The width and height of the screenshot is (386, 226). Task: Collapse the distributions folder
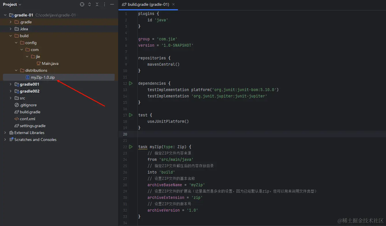16,70
